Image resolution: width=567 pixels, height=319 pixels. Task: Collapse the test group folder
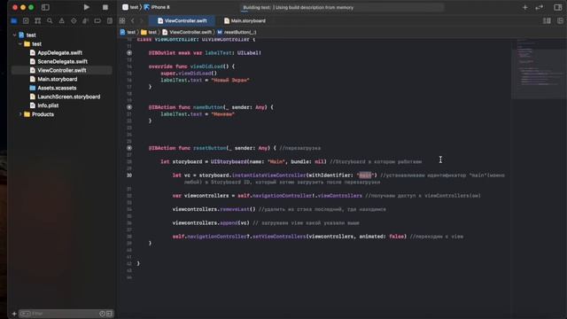tap(20, 43)
